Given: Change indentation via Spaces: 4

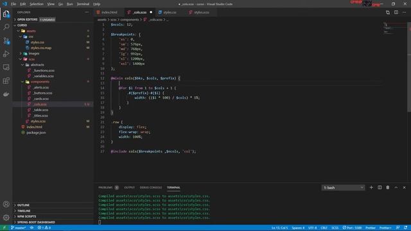Looking at the screenshot, I should point(298,228).
